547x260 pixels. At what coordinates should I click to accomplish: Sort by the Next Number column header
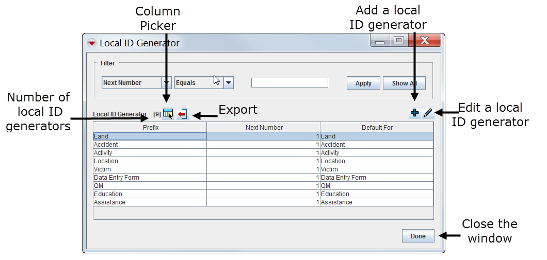click(x=263, y=127)
